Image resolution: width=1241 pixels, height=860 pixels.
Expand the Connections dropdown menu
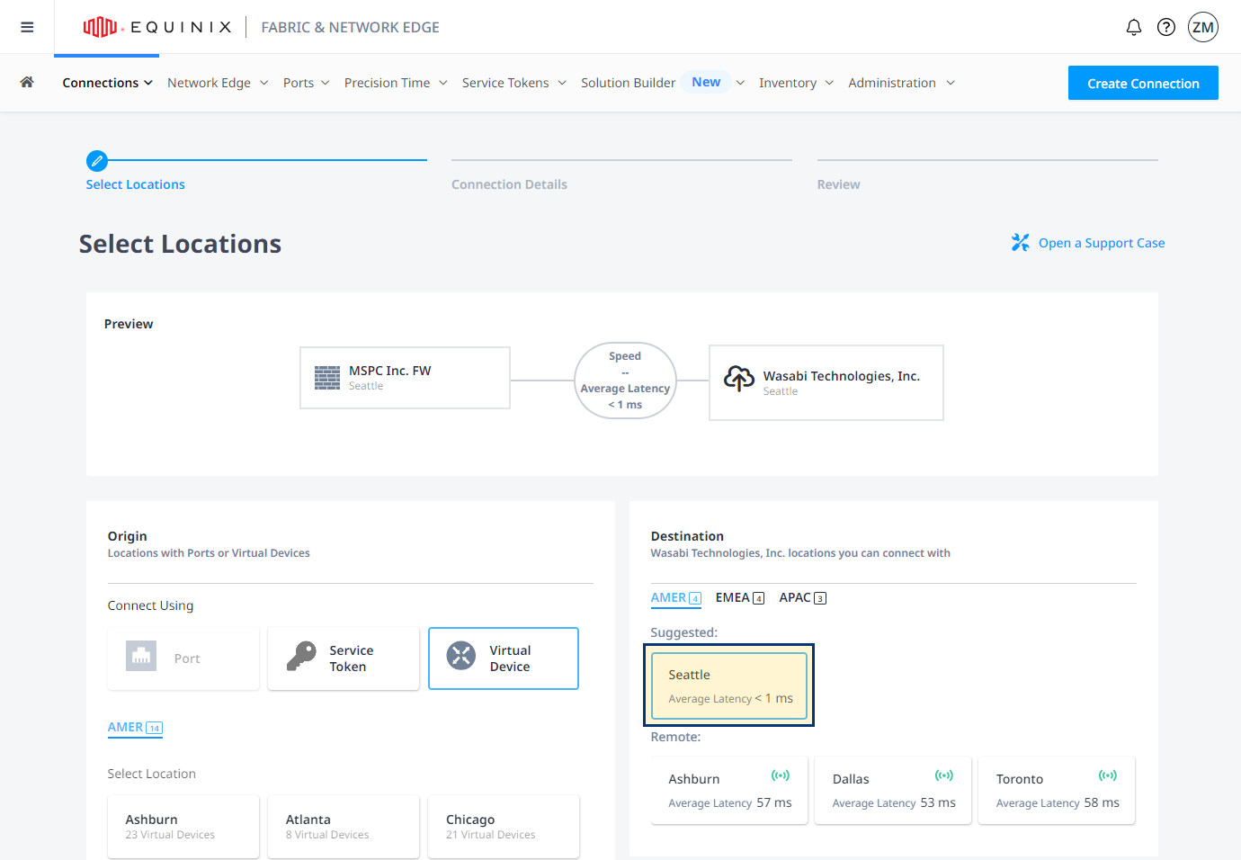pos(107,83)
